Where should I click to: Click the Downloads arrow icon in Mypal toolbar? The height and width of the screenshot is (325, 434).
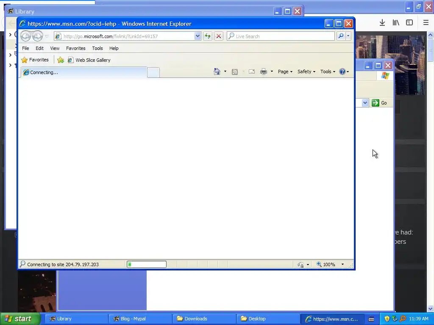(382, 22)
